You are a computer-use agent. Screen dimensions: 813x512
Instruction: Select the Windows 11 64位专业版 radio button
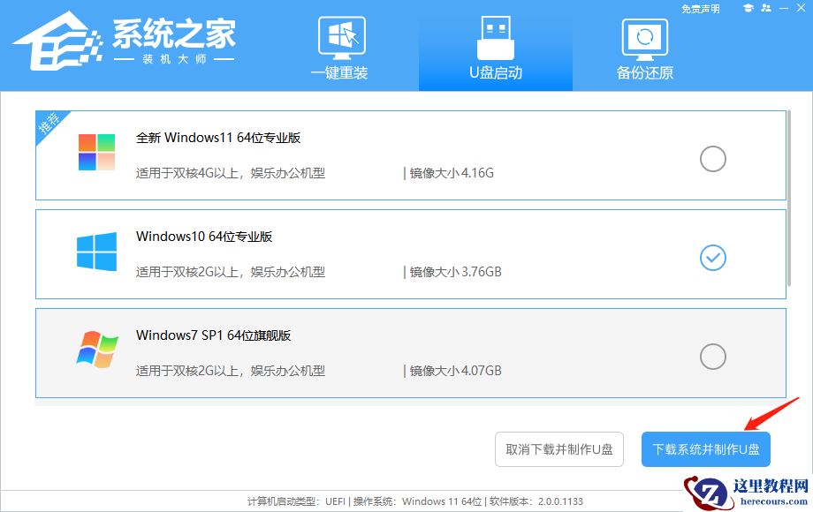[711, 159]
